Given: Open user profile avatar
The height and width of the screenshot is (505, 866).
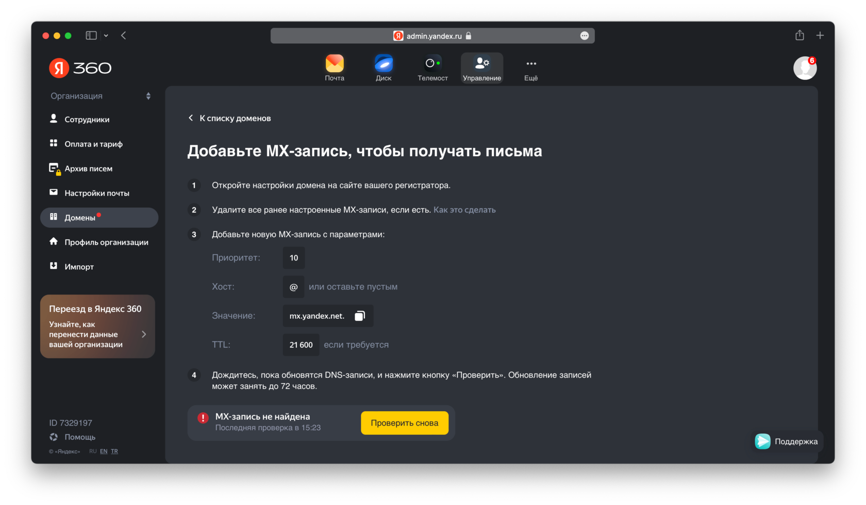Looking at the screenshot, I should pos(805,68).
